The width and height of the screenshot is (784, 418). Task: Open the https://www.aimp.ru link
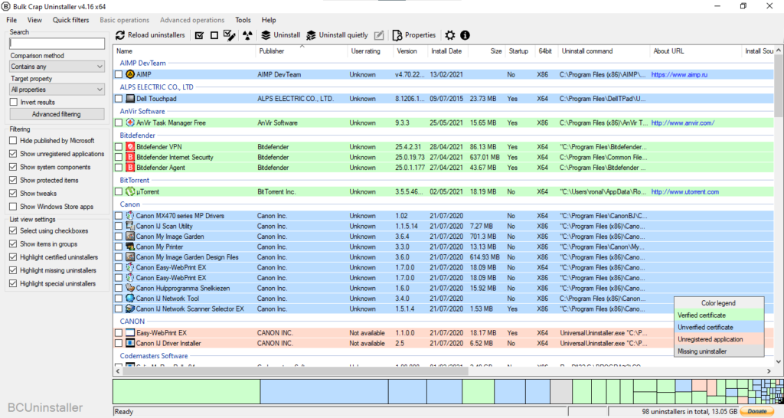(679, 74)
